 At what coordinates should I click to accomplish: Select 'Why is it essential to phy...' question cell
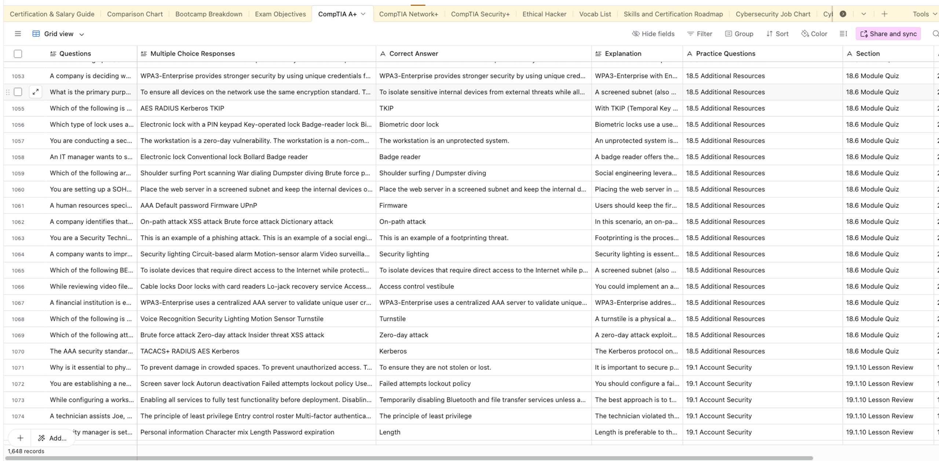click(91, 367)
